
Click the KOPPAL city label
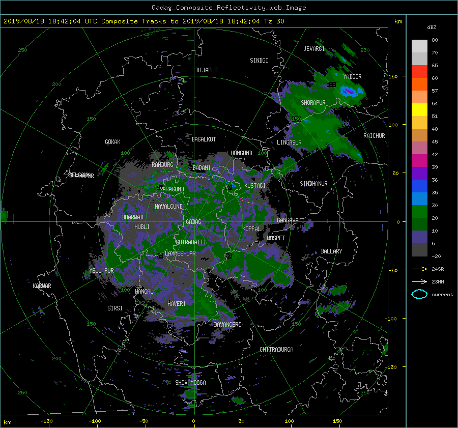coord(251,229)
